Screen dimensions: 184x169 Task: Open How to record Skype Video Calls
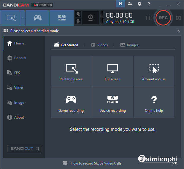pos(96,163)
